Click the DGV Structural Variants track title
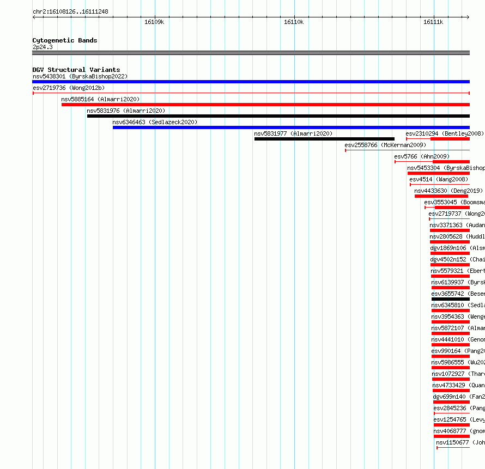This screenshot has height=469, width=485. (x=76, y=70)
